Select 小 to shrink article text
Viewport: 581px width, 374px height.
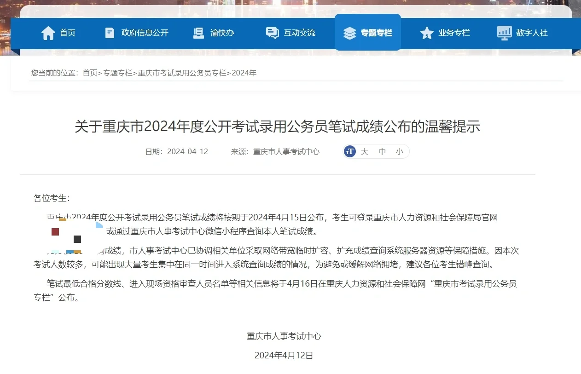(x=399, y=151)
